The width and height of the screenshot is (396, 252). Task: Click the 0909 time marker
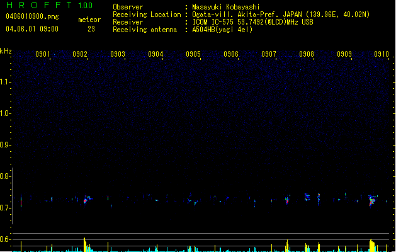(x=344, y=54)
